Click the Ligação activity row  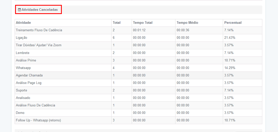tap(138, 38)
